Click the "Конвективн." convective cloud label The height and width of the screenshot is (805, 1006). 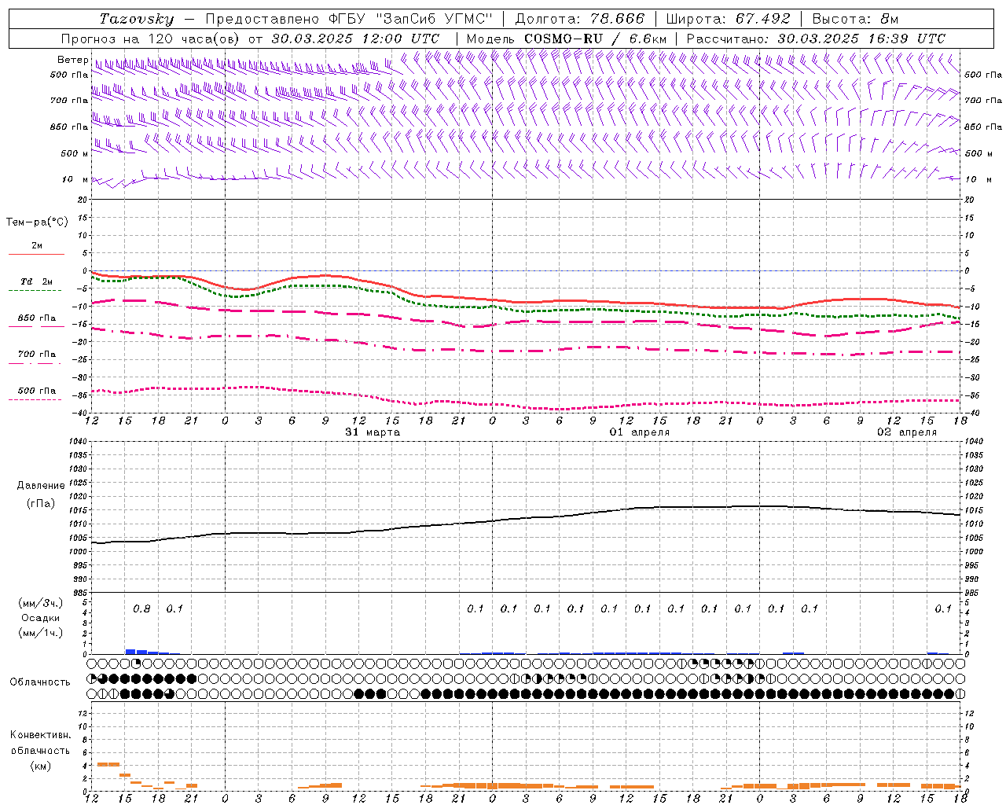pos(40,735)
